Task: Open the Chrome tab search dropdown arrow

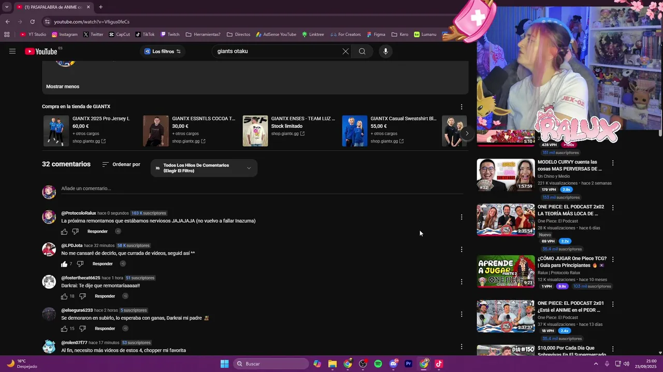Action: (x=7, y=7)
